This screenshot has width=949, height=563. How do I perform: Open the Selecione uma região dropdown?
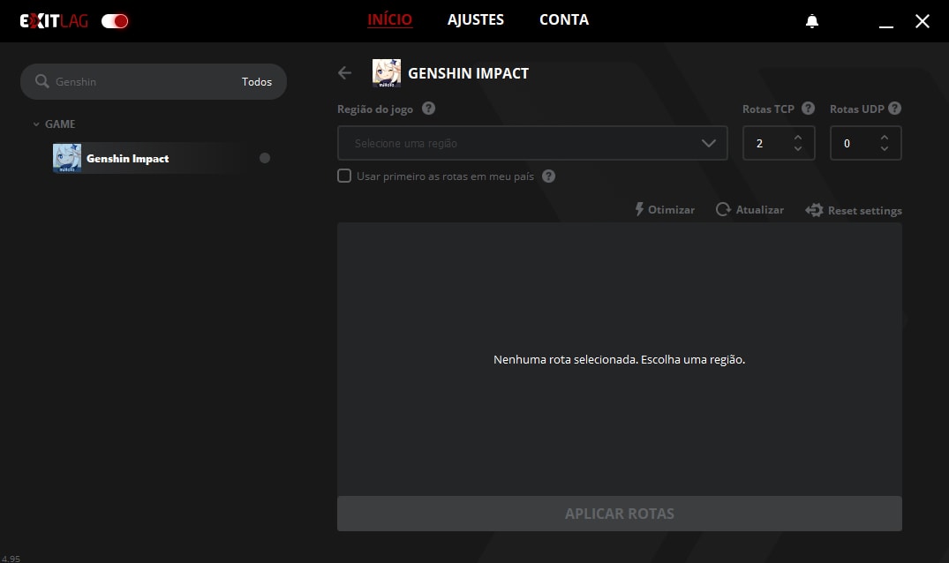tap(532, 143)
